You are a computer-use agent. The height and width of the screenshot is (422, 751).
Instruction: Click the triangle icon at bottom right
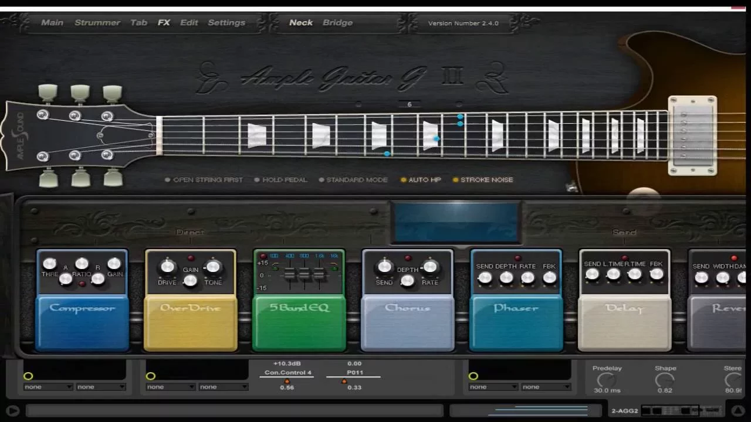tap(738, 410)
